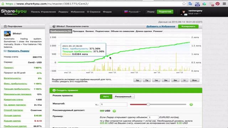Screen dimensions: 228x128
Task: Set chart interval to Все
Action: pyautogui.click(x=195, y=80)
